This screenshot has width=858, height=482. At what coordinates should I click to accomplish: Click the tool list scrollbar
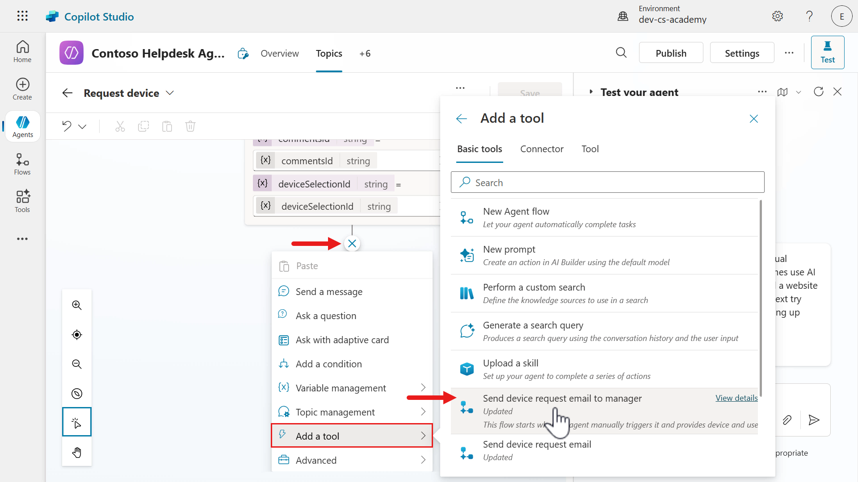click(x=761, y=298)
